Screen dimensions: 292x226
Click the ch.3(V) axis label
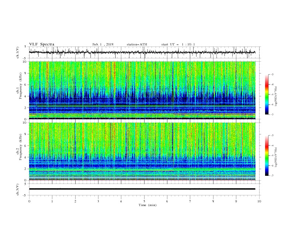[18, 189]
